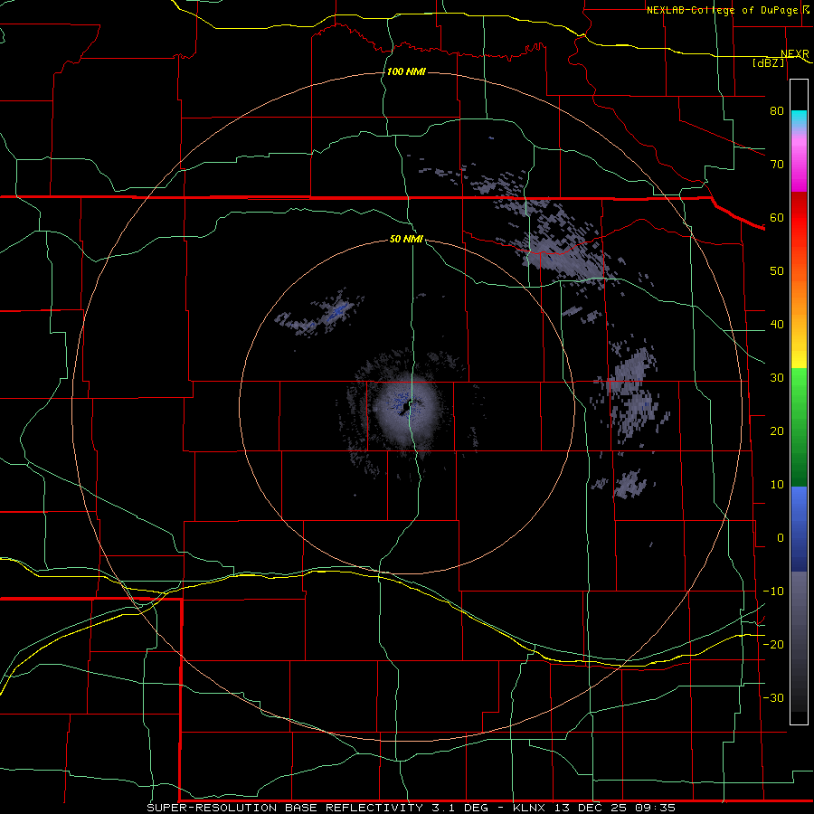Click the 100 NMI range ring label
This screenshot has width=814, height=814.
click(x=406, y=71)
